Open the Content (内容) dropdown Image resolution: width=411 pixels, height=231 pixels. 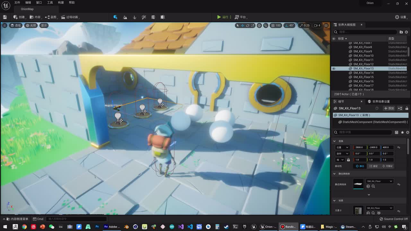36,17
